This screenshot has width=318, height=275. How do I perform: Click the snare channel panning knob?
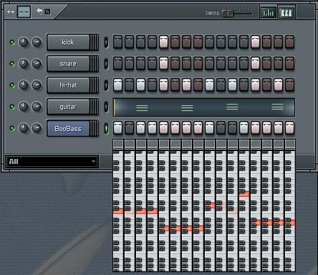(x=24, y=64)
